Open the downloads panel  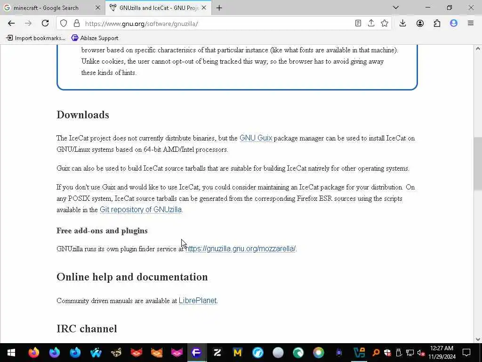click(403, 24)
